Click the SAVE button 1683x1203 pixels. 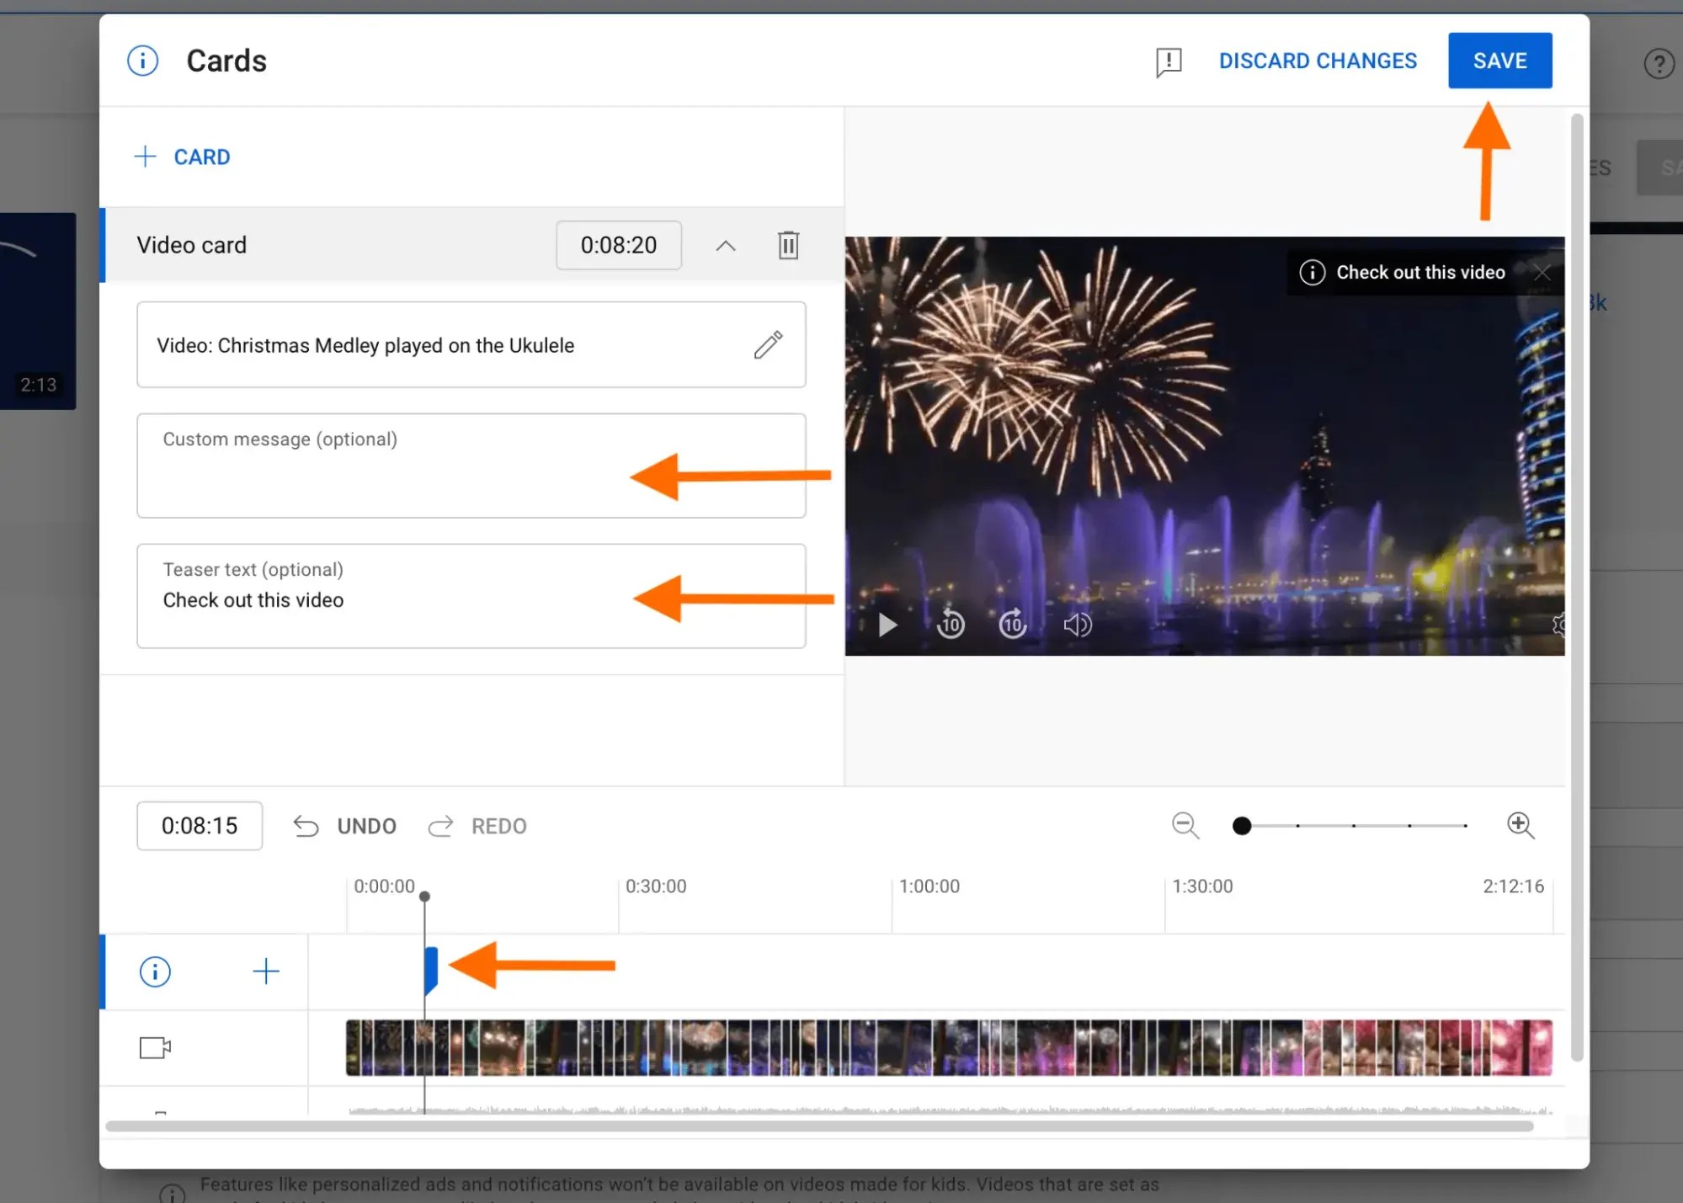1499,60
